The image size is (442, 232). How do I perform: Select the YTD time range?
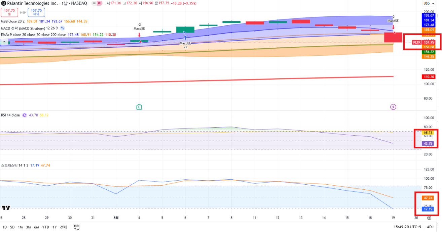45,227
